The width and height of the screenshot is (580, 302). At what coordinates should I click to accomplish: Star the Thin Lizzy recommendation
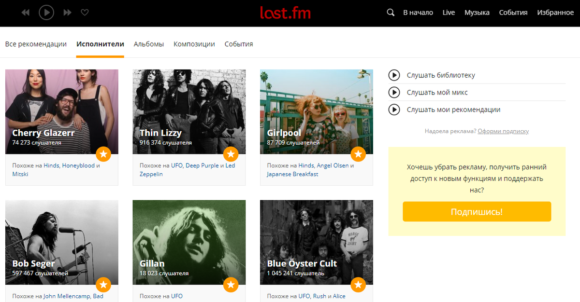pos(231,154)
